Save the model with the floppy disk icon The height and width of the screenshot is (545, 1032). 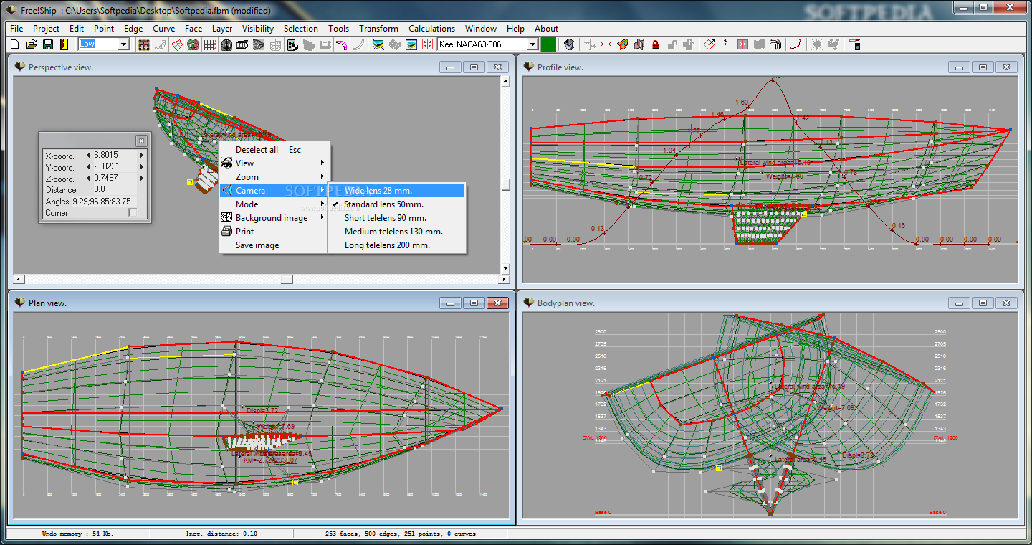click(x=47, y=44)
